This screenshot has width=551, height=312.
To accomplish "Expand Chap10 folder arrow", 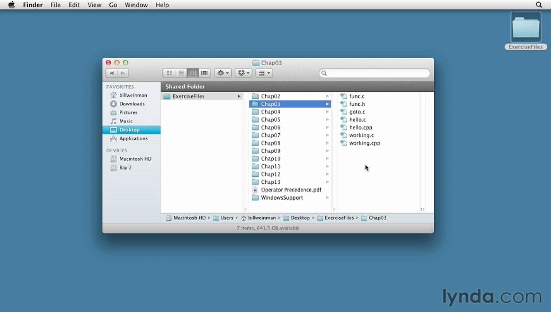I will pyautogui.click(x=327, y=159).
